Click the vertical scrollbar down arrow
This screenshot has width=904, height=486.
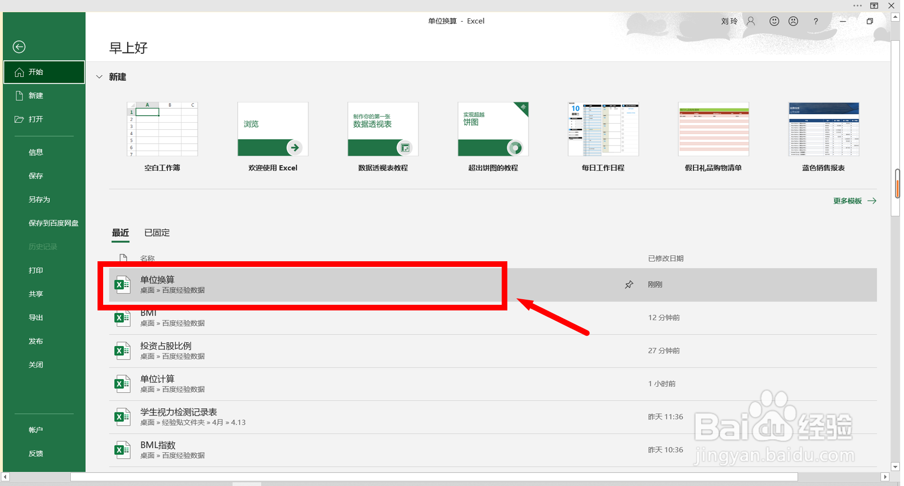coord(895,467)
